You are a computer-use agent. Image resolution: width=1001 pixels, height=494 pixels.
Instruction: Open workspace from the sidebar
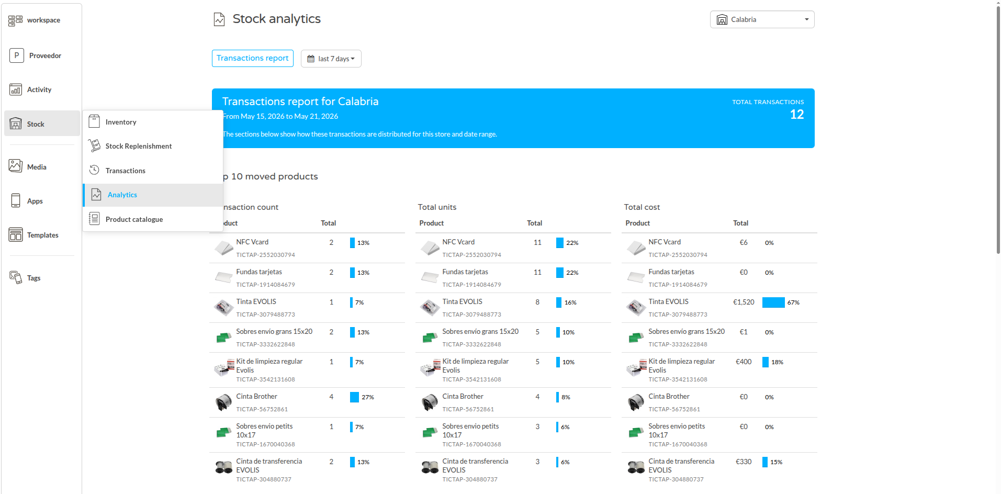tap(35, 20)
